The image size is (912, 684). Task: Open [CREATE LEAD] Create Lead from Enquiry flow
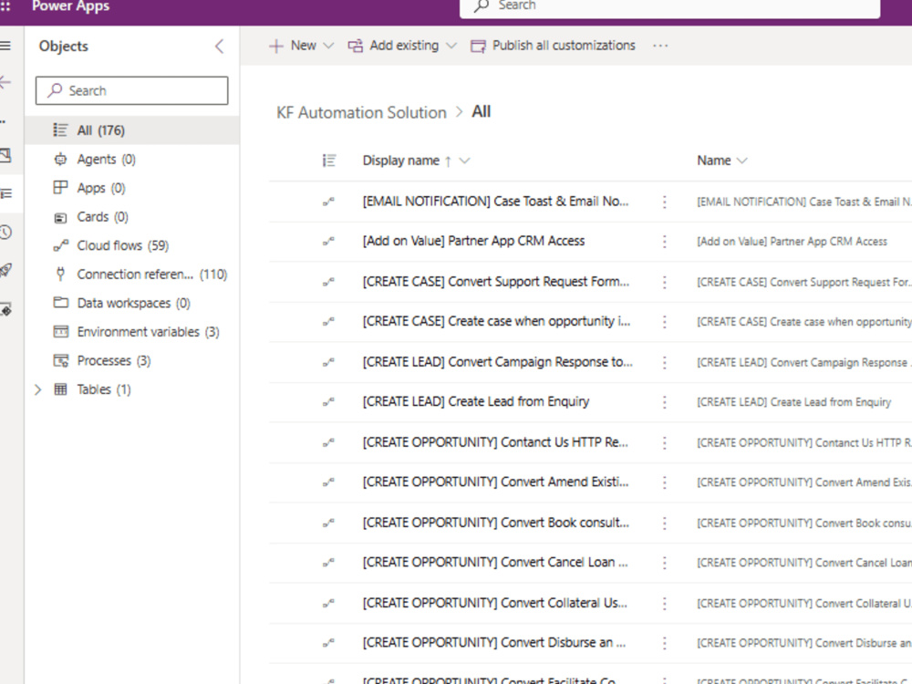coord(476,401)
